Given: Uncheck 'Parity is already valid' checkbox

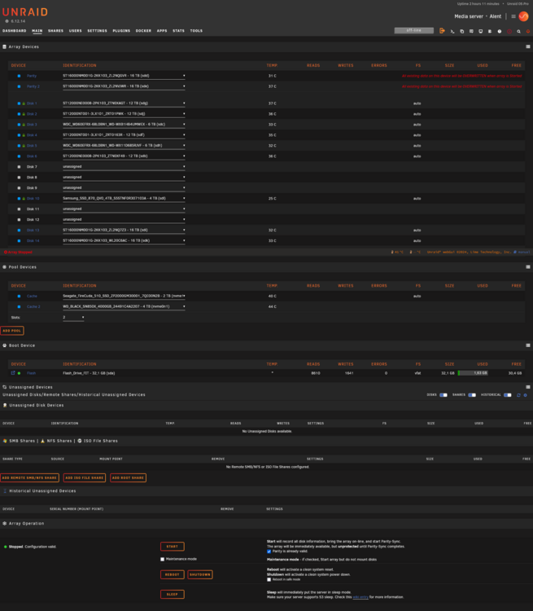Looking at the screenshot, I should (269, 552).
